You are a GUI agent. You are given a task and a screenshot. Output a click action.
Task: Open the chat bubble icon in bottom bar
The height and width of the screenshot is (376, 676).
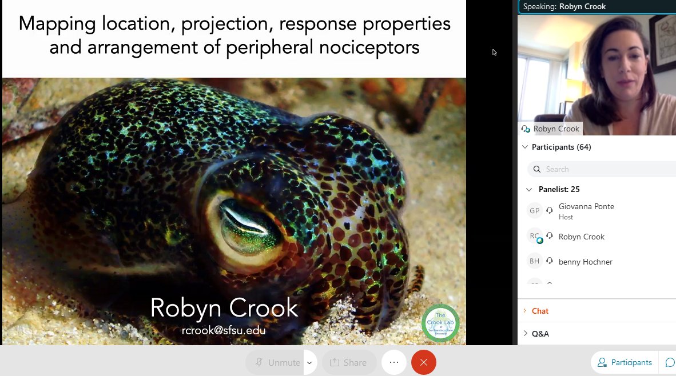(670, 363)
